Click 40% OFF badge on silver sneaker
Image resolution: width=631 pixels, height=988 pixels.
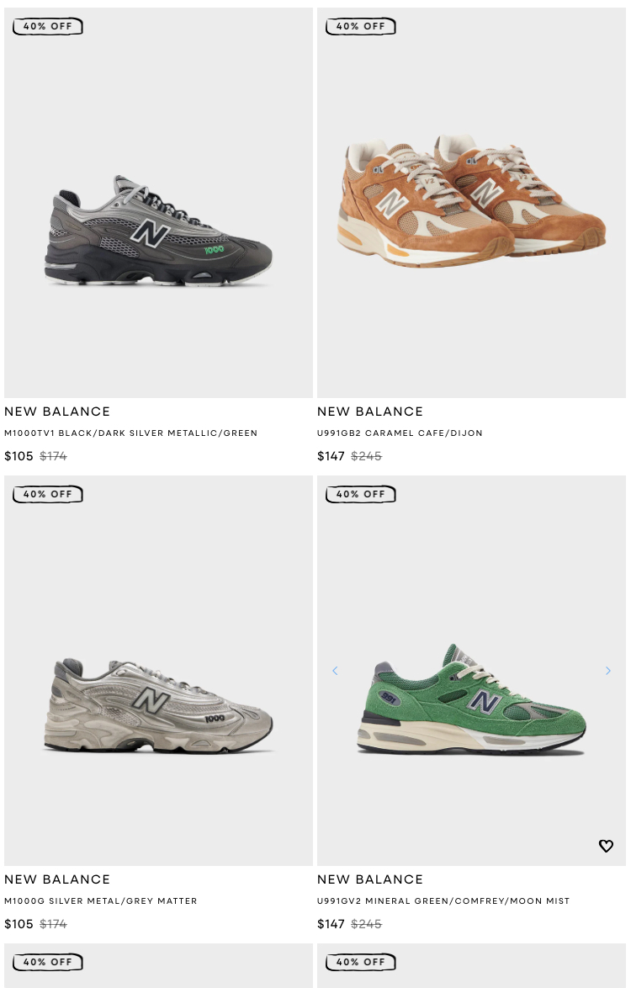pos(48,495)
